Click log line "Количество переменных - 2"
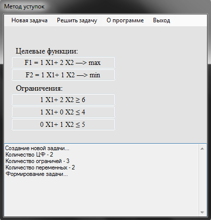 point(40,167)
